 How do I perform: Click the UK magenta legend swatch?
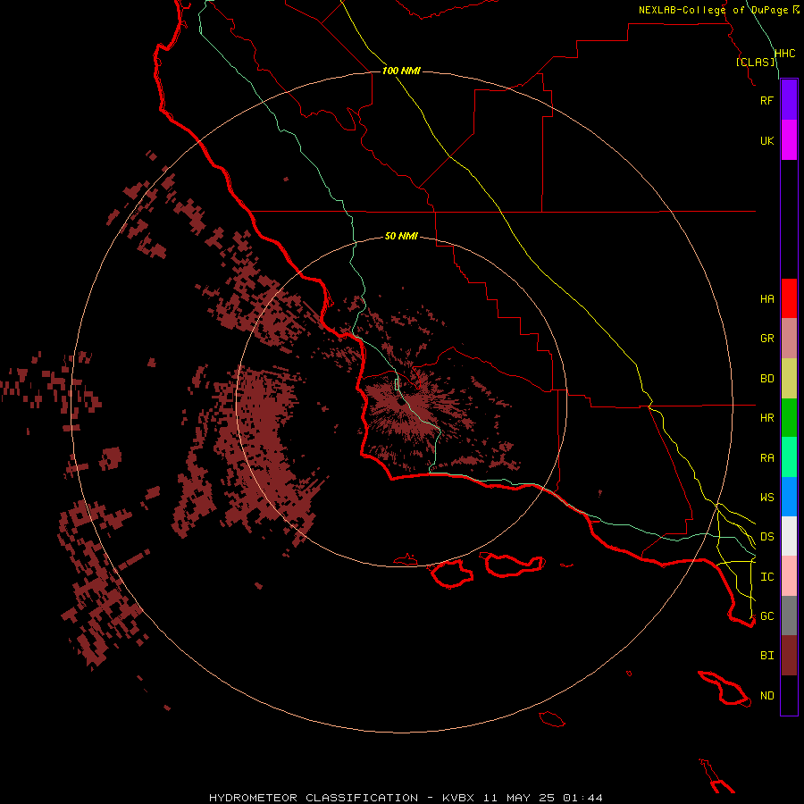[789, 140]
